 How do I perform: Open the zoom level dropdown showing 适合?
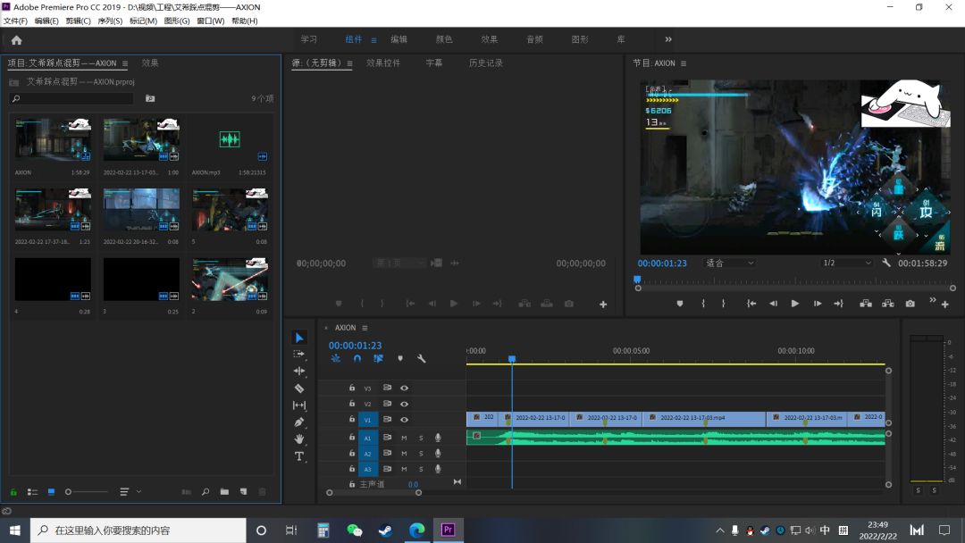point(729,263)
